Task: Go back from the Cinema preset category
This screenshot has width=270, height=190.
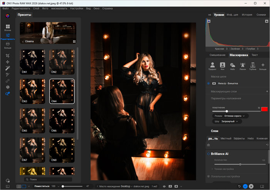Action: 23,42
